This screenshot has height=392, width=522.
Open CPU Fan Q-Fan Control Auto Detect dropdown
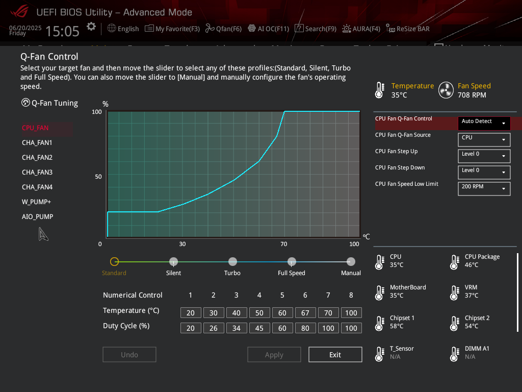[484, 124]
